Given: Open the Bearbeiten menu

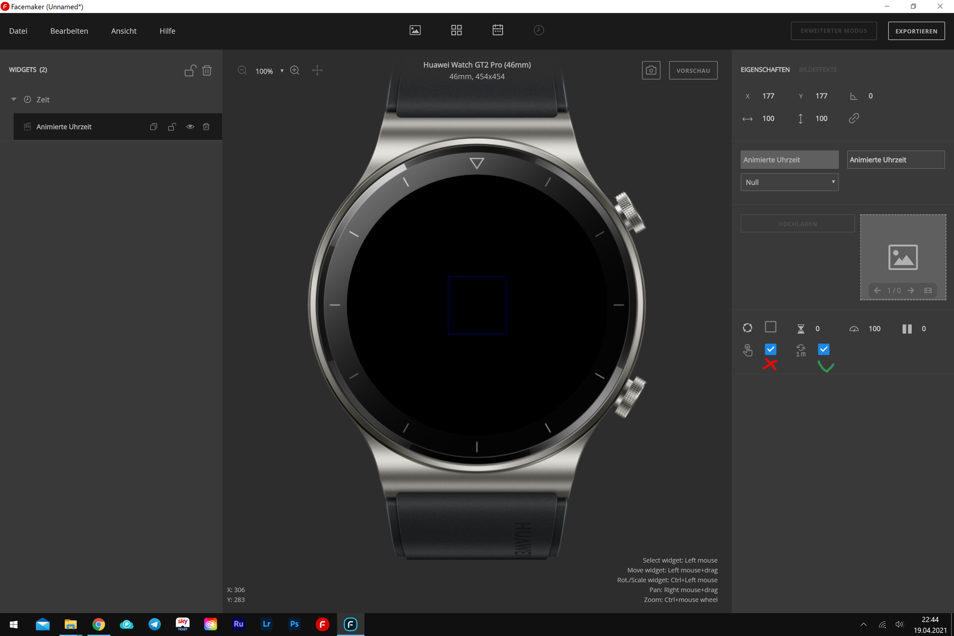Looking at the screenshot, I should pos(69,31).
